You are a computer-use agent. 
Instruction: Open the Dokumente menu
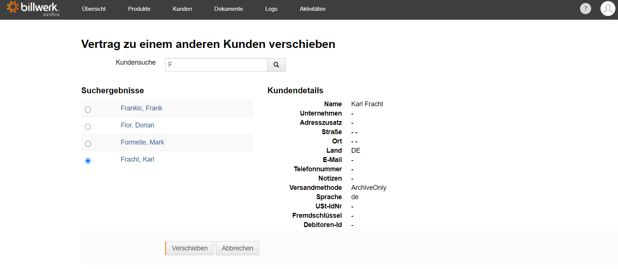[229, 9]
